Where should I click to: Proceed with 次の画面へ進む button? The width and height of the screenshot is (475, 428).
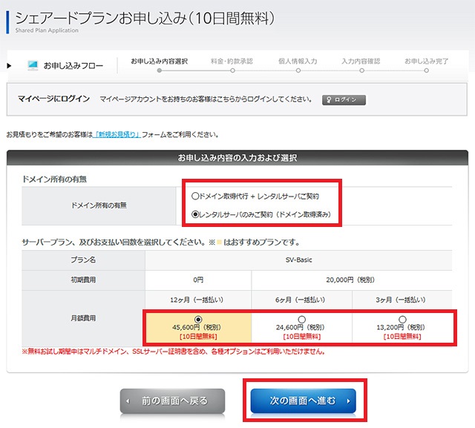(x=303, y=401)
